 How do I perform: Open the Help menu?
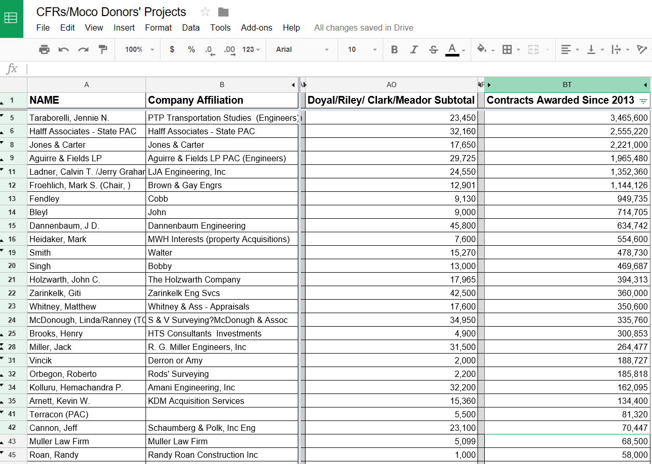[x=292, y=27]
